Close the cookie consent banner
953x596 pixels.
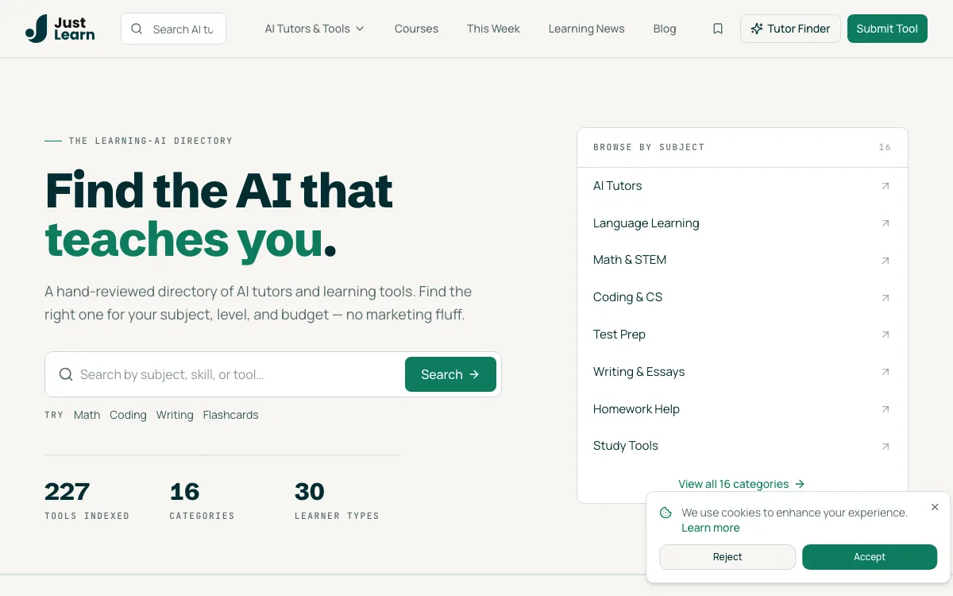(x=935, y=507)
